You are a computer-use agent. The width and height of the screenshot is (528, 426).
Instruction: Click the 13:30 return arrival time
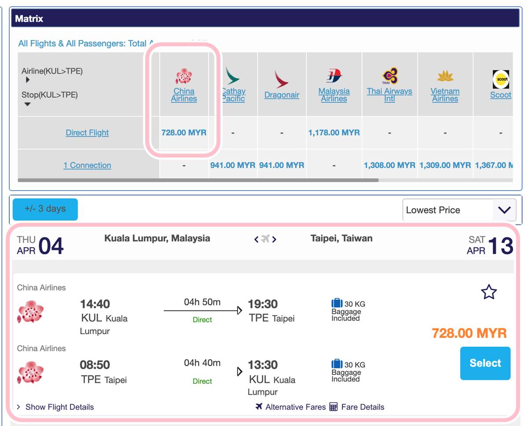pos(263,365)
